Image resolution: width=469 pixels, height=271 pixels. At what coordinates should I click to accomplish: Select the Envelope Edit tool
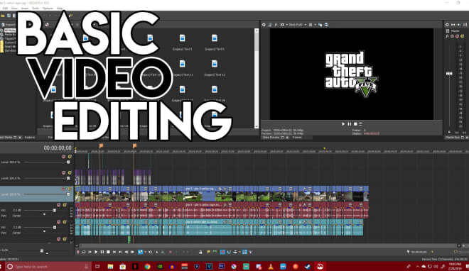point(150,252)
